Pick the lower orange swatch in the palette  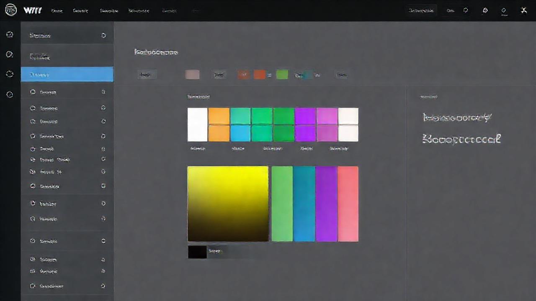(219, 133)
